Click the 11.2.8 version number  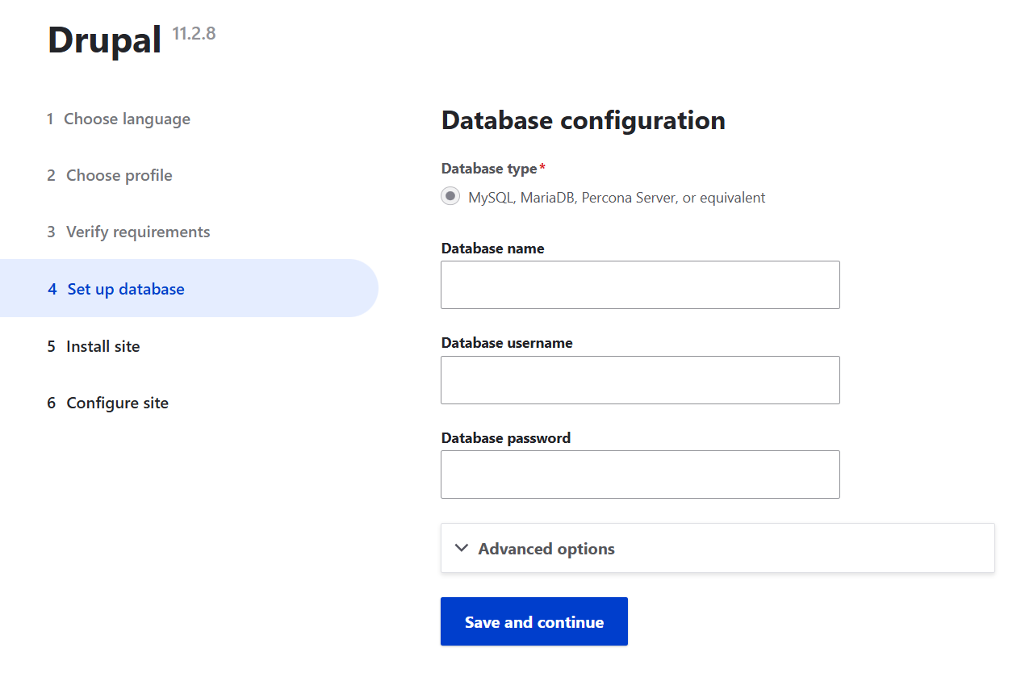pyautogui.click(x=194, y=34)
